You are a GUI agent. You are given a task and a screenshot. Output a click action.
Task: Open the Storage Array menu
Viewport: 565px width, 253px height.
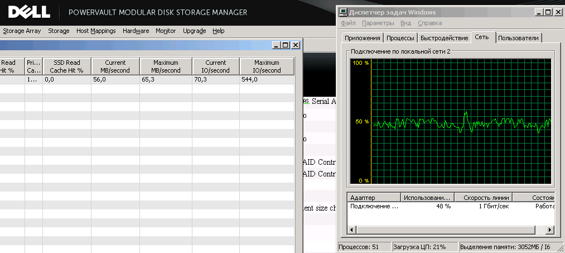(22, 31)
